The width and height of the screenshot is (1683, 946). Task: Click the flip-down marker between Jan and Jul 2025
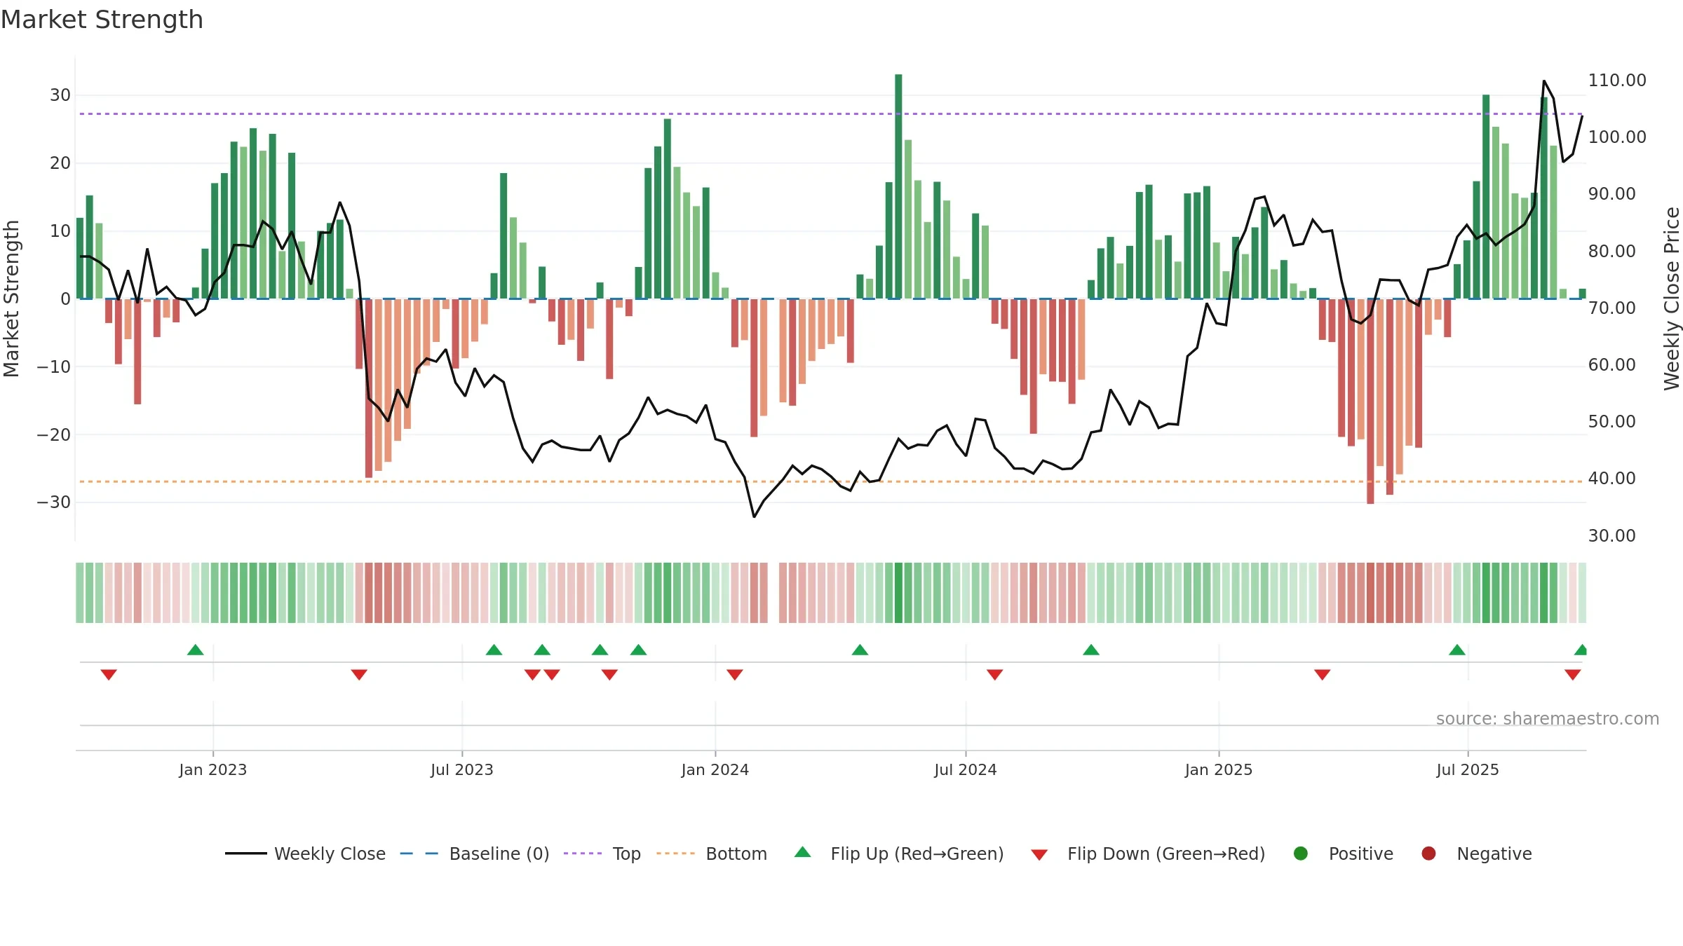coord(1323,674)
